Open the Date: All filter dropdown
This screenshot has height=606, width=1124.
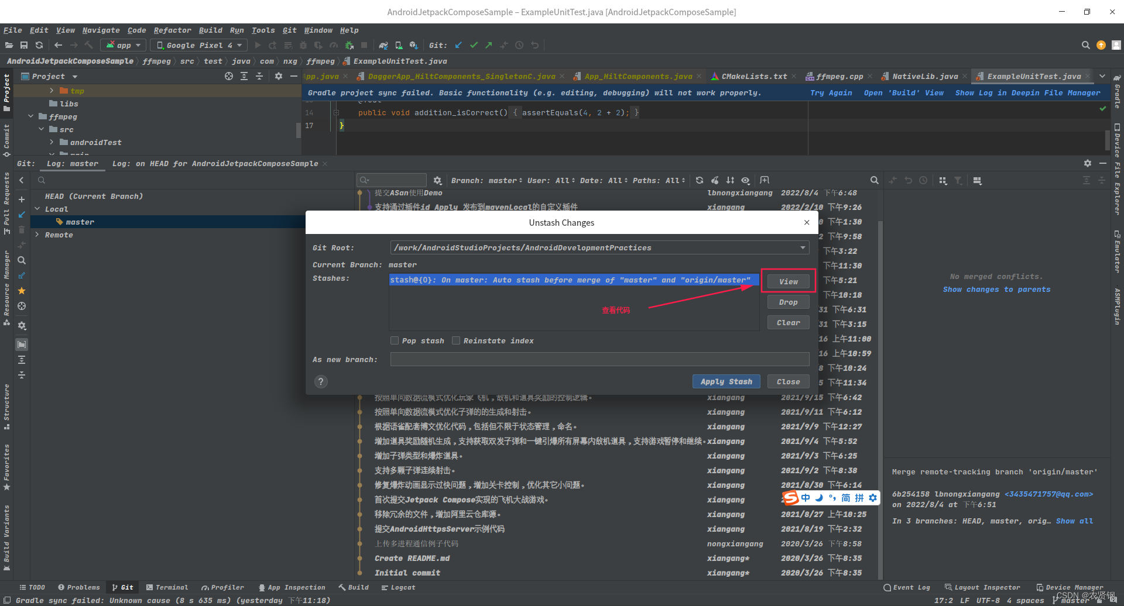(x=604, y=180)
